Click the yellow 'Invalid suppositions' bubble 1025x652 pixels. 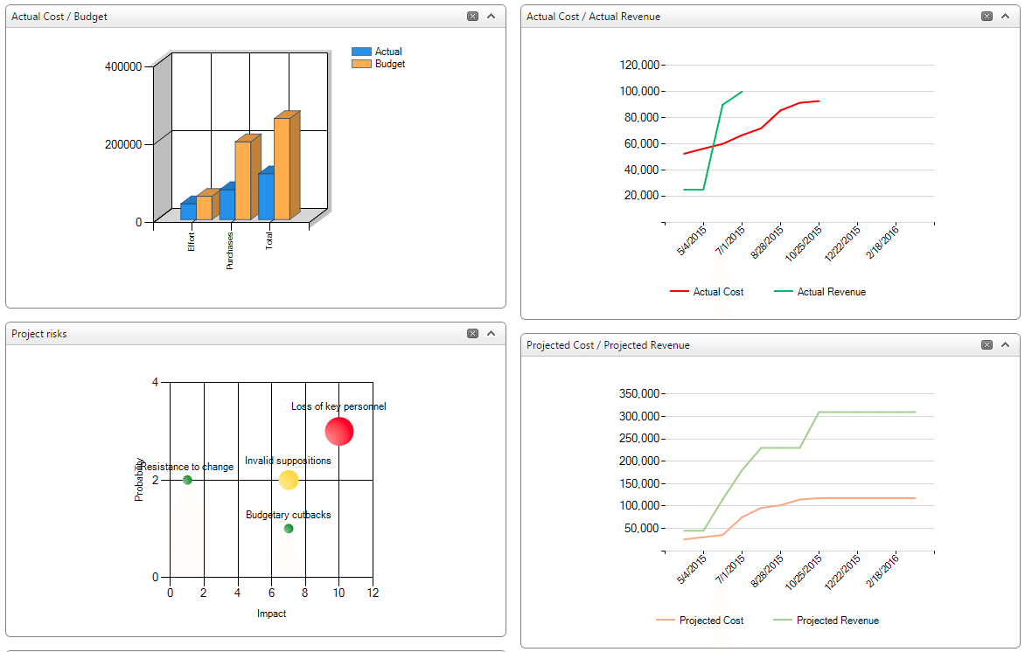click(x=289, y=479)
